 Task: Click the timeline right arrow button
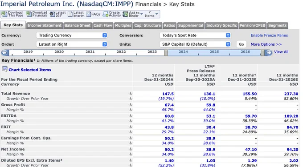[268, 52]
